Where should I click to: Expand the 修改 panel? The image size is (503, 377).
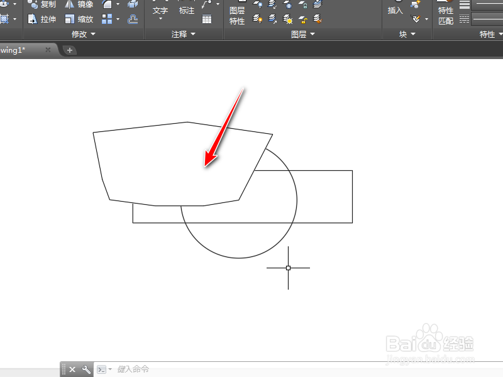pyautogui.click(x=84, y=34)
